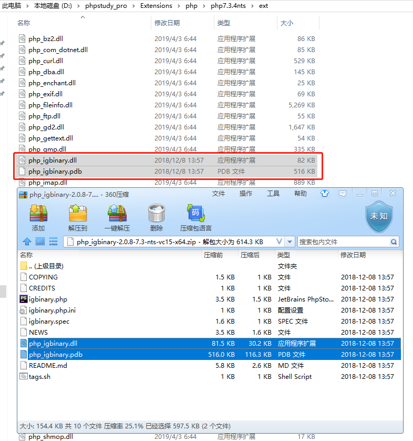
Task: Navigate to phpstudy_pro in the breadcrumb
Action: (x=106, y=6)
